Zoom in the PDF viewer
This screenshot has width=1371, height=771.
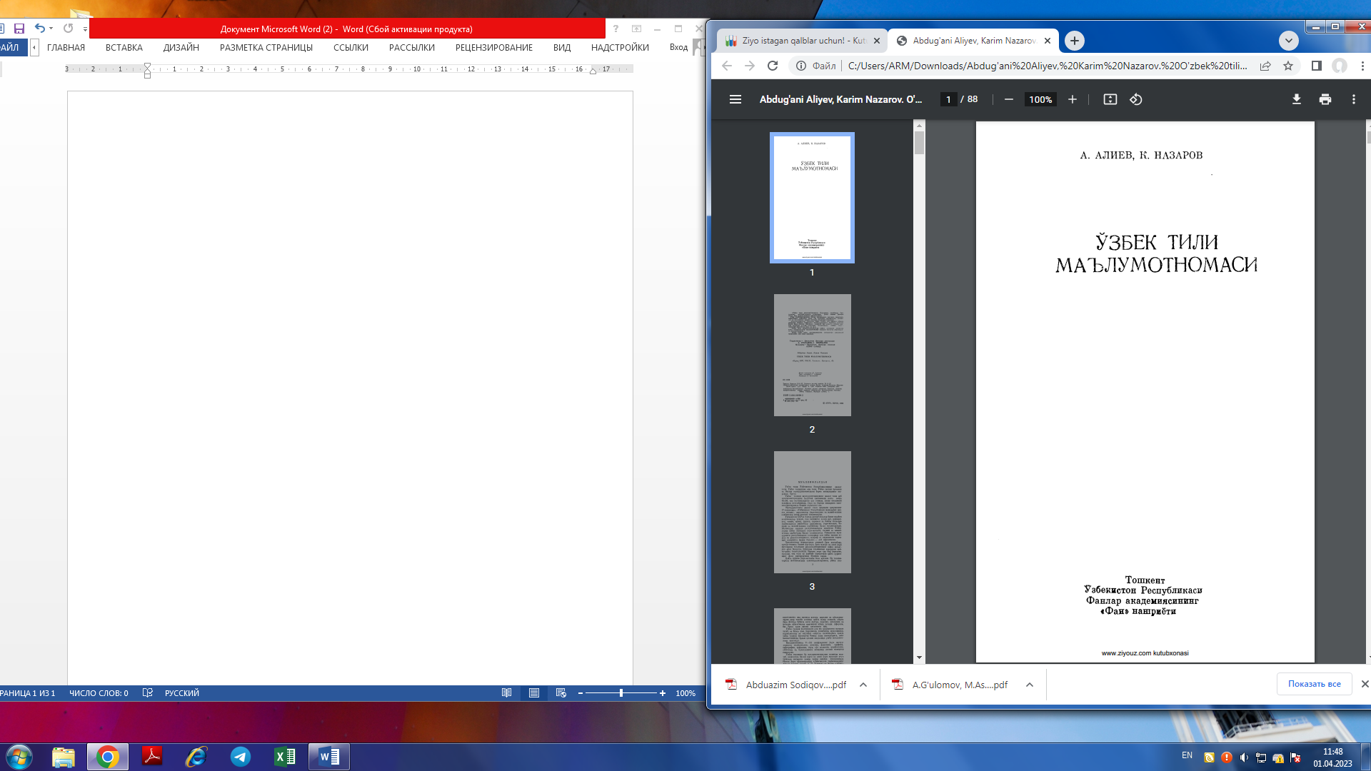click(1073, 99)
